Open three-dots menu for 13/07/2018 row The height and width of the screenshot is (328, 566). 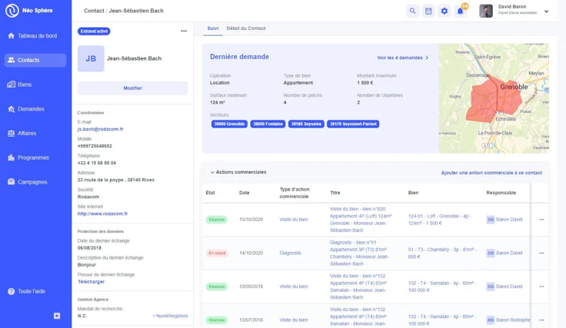[x=541, y=320]
